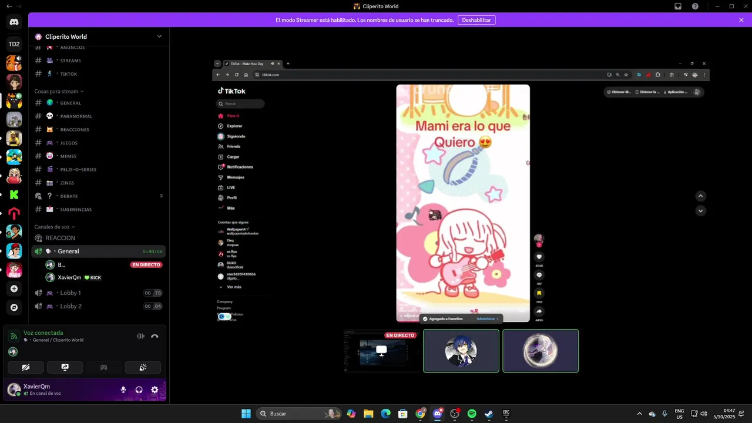Viewport: 752px width, 423px height.
Task: Click the Add a Server plus icon
Action: tap(14, 288)
